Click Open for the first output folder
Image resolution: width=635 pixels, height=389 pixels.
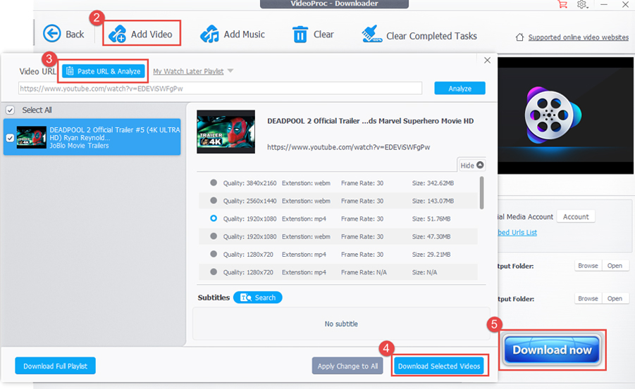[x=615, y=266]
